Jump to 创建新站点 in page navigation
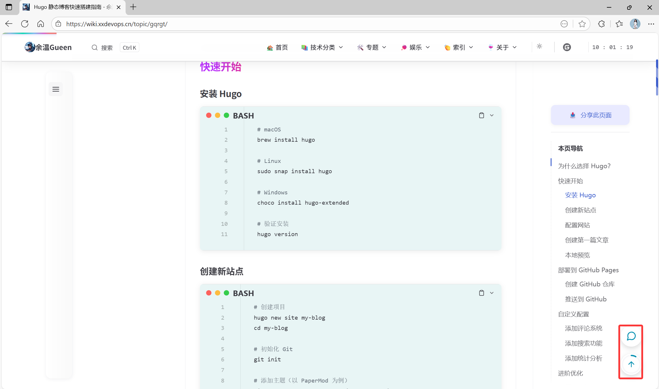The width and height of the screenshot is (659, 389). tap(580, 210)
